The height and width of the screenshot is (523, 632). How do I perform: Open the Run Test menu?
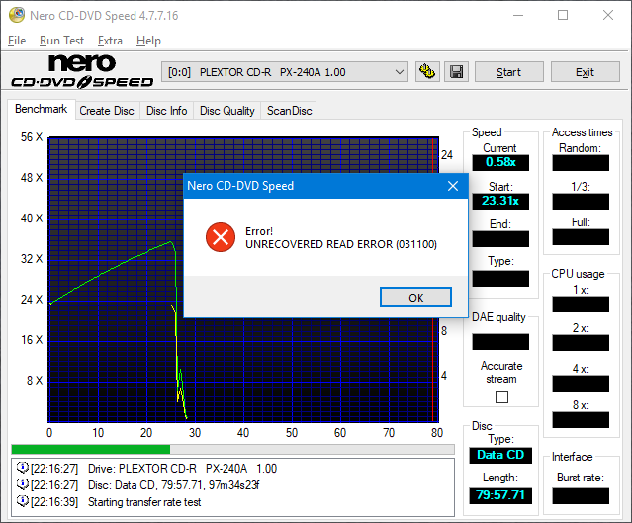(61, 41)
